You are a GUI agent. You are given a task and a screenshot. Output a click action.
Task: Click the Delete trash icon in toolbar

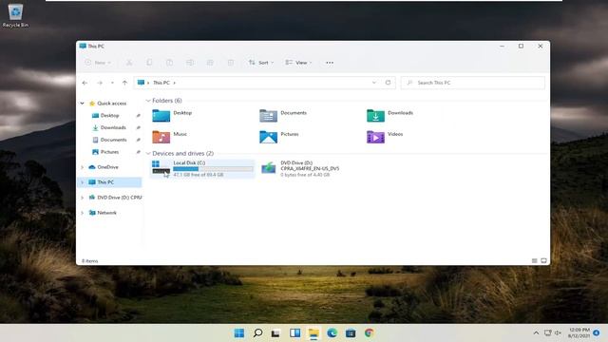click(x=231, y=63)
